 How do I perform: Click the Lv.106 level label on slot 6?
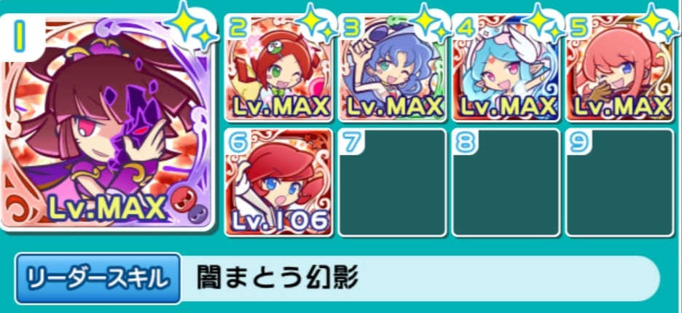coord(279,221)
